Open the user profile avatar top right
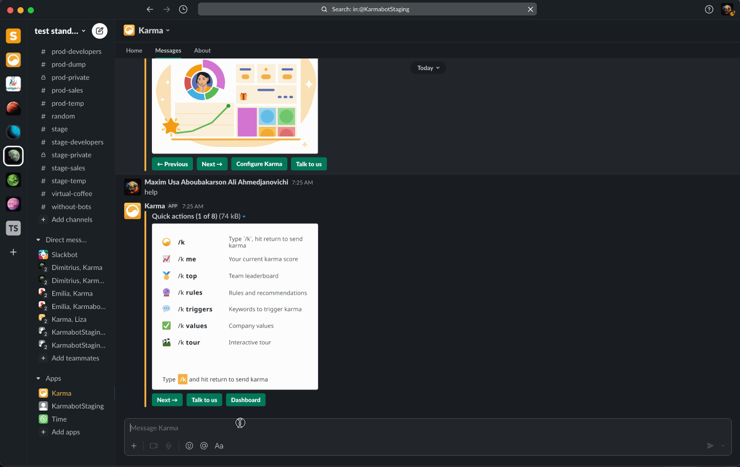Screen dimensions: 740x467 tap(727, 9)
